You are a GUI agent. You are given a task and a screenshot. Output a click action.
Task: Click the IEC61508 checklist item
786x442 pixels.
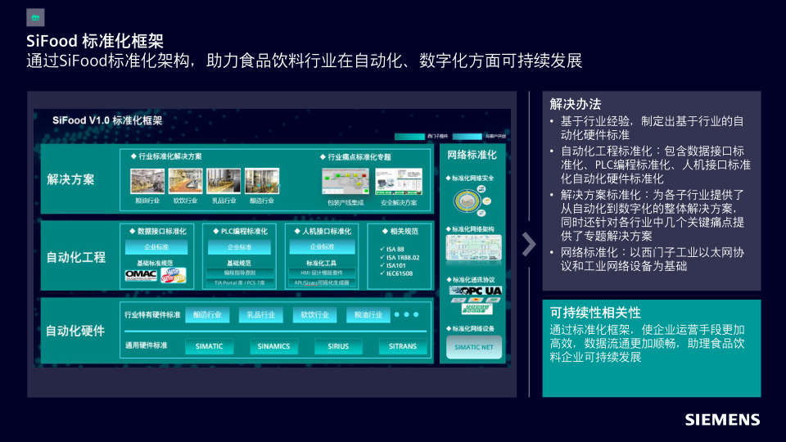(x=396, y=273)
